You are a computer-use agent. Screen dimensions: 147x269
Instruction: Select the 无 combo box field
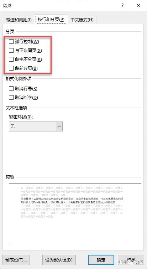pyautogui.click(x=36, y=126)
